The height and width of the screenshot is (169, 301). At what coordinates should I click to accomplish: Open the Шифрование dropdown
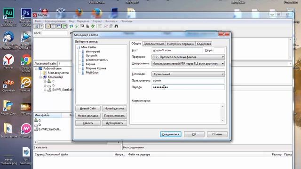click(x=188, y=63)
